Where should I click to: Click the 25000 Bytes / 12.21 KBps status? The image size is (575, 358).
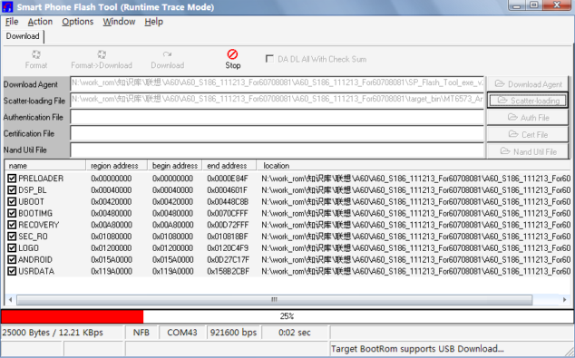coord(53,333)
